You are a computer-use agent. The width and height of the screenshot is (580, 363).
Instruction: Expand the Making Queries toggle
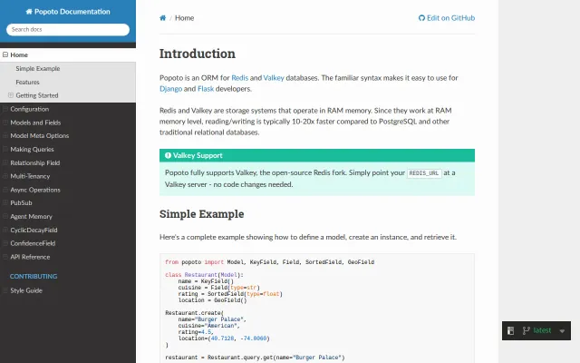pos(5,149)
